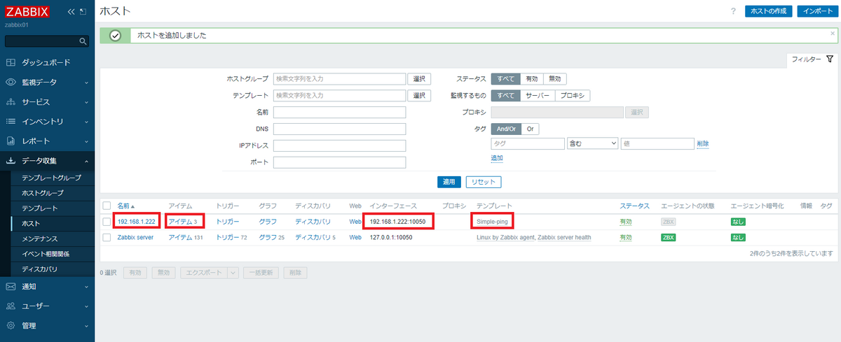The image size is (841, 342).
Task: Open ホストグループ in the sidebar
Action: click(42, 193)
